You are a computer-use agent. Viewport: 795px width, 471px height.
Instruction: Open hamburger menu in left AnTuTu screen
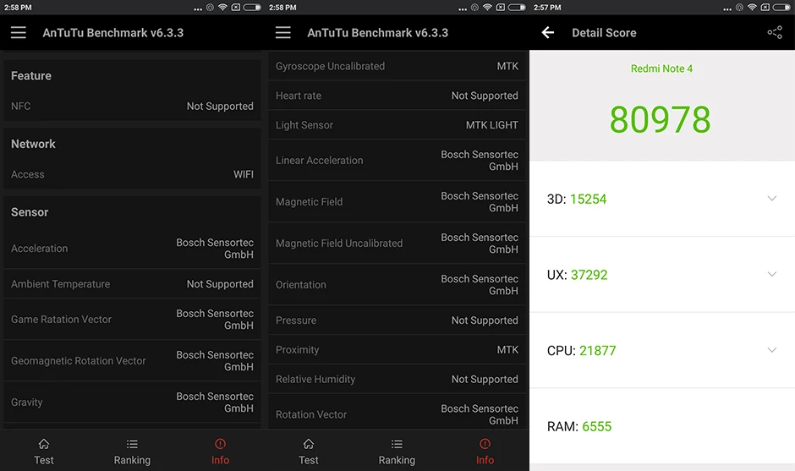coord(19,33)
